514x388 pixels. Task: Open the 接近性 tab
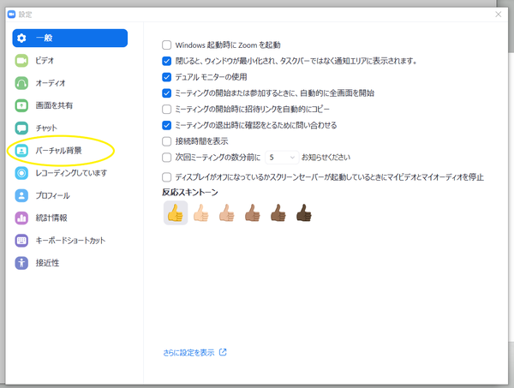[70, 263]
